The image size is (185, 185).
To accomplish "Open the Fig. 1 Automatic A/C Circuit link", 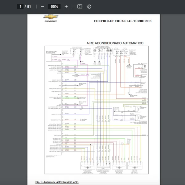I will (57, 182).
